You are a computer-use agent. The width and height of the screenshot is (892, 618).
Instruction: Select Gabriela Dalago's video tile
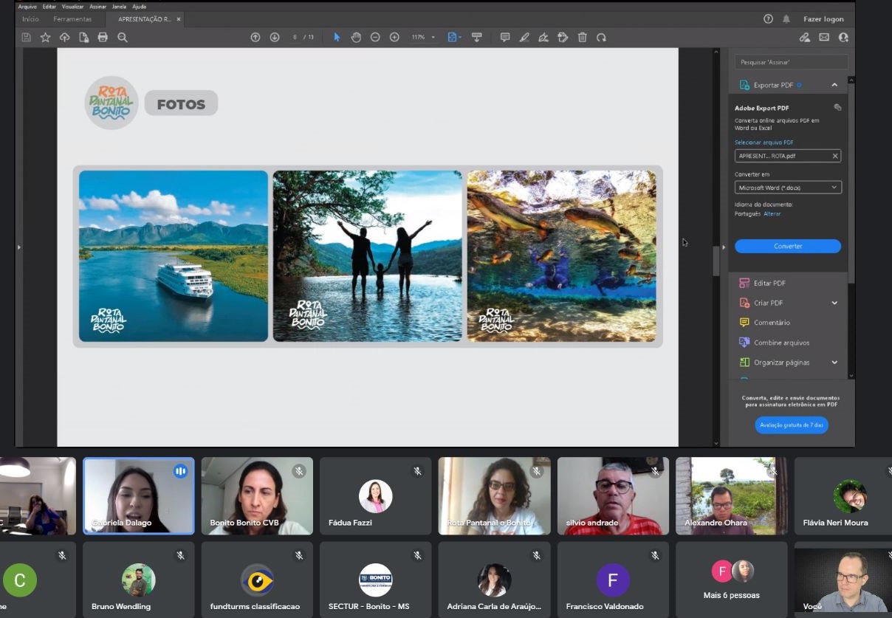(139, 496)
